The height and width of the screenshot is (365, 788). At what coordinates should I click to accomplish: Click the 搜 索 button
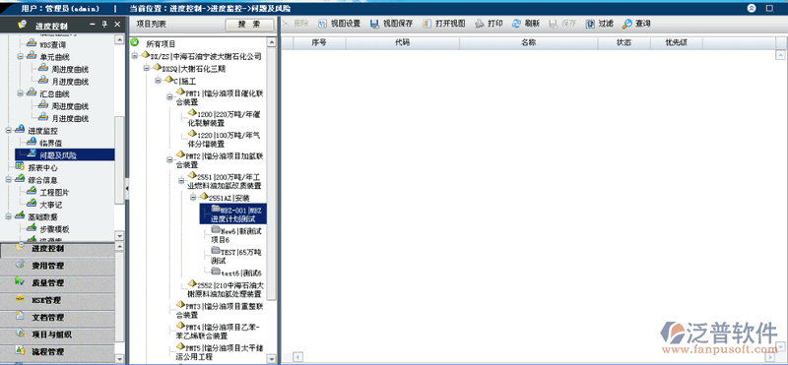pos(249,24)
